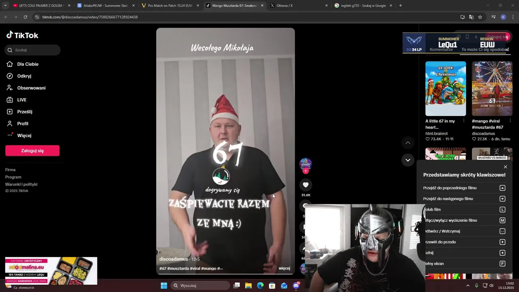The height and width of the screenshot is (292, 519).
Task: Open the author avatar beside the video
Action: click(x=305, y=163)
